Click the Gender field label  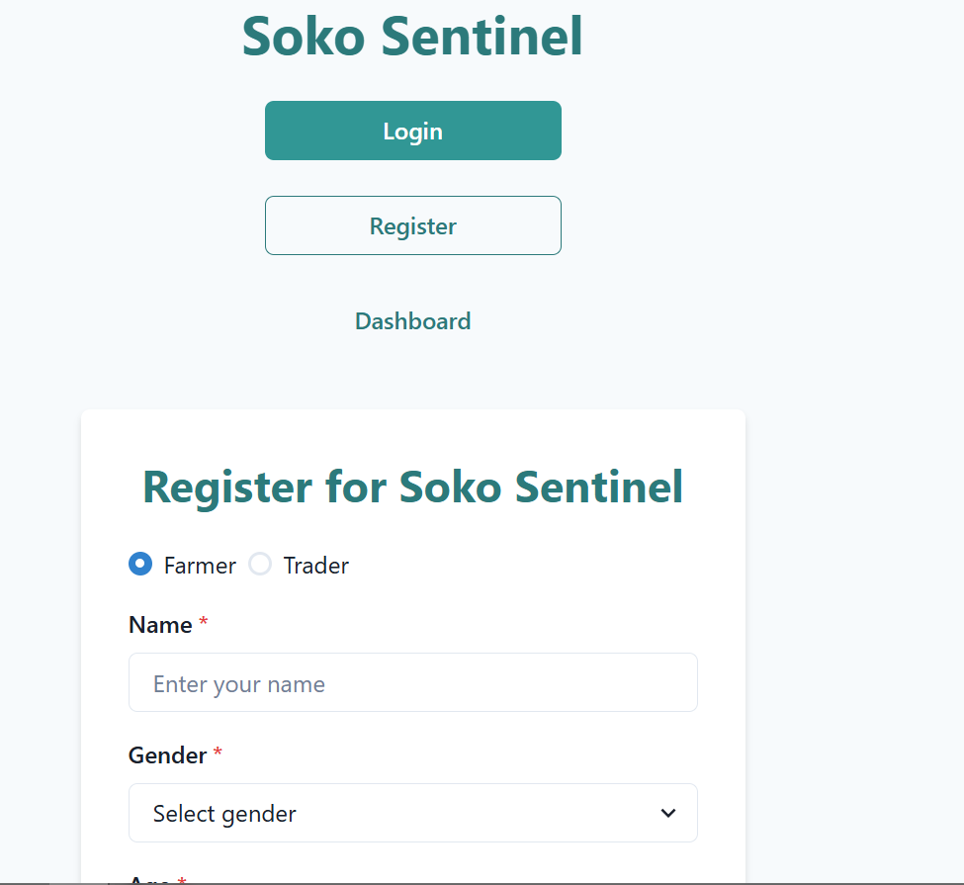(x=167, y=755)
